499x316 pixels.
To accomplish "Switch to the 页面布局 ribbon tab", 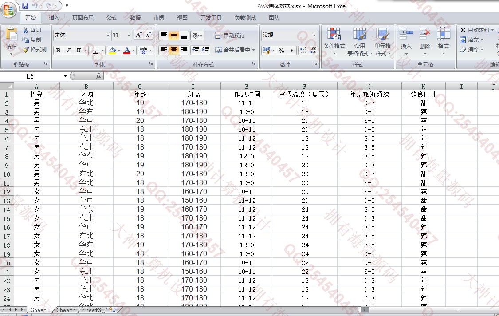I will (x=83, y=17).
